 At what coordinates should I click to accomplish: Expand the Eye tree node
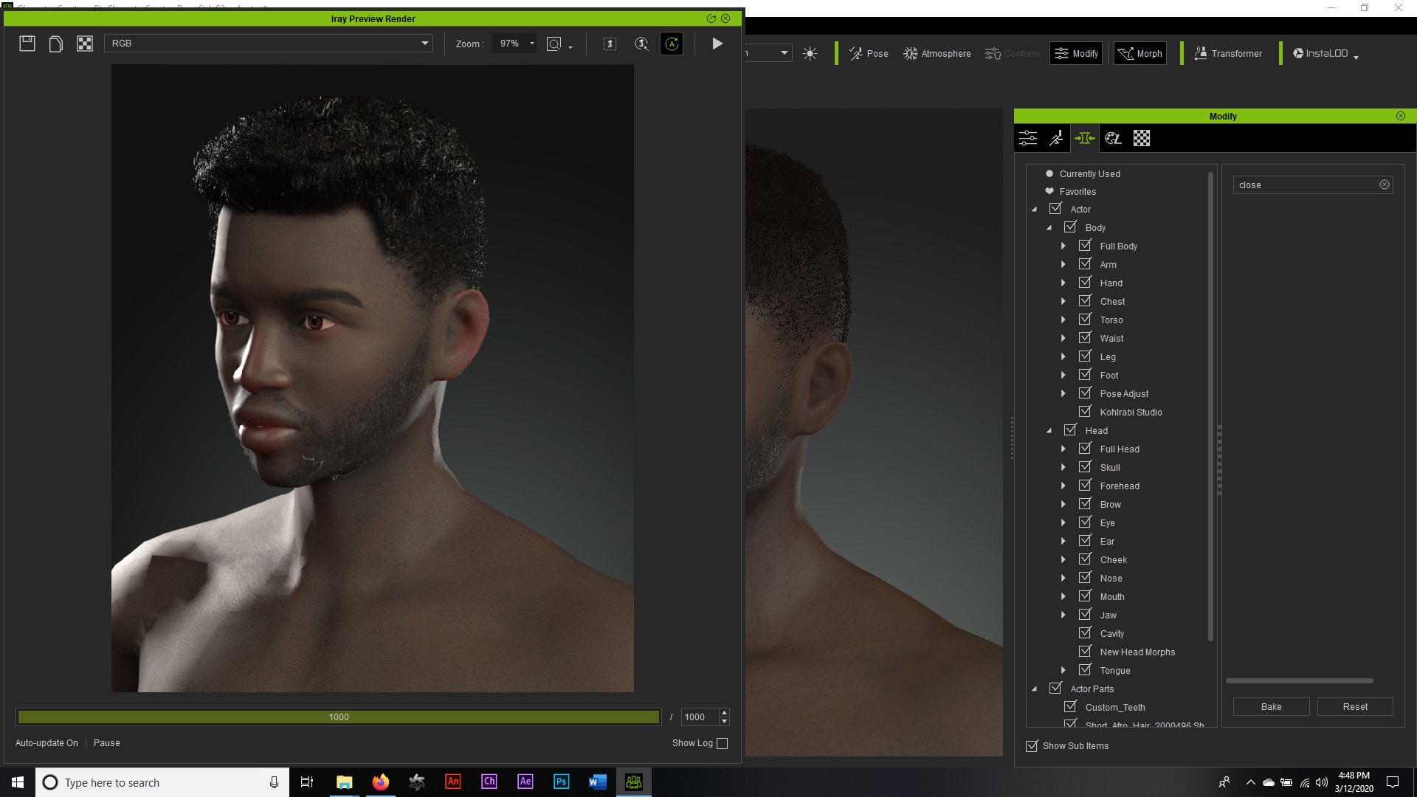[x=1063, y=522]
